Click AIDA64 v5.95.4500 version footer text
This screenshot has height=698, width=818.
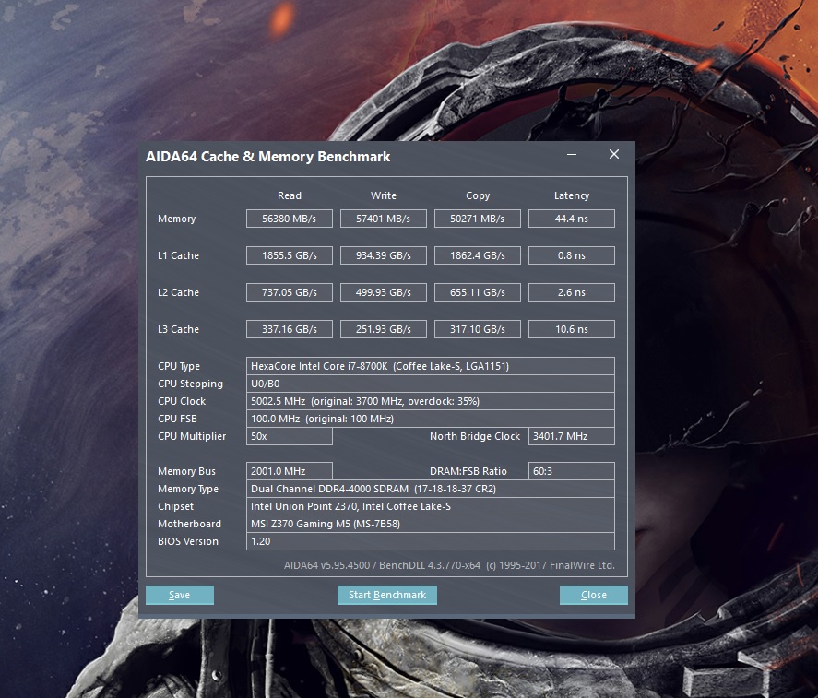pyautogui.click(x=449, y=565)
